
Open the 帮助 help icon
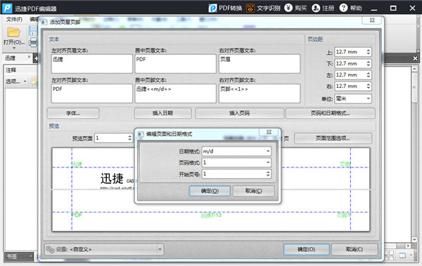[343, 8]
